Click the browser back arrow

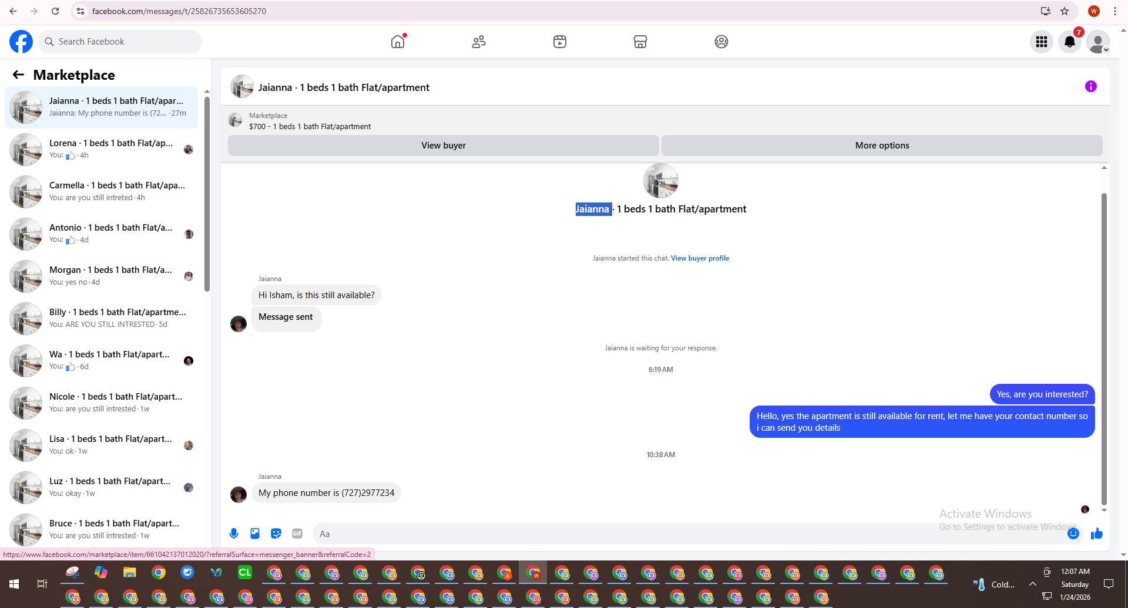[13, 11]
